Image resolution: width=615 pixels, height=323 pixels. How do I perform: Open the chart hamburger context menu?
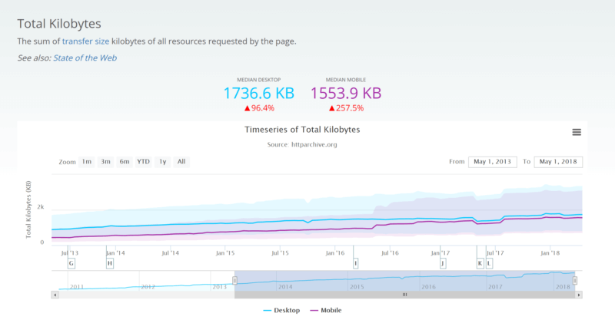576,132
